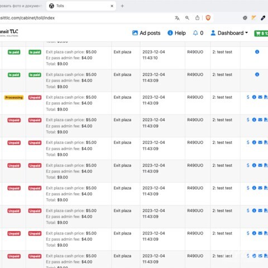Click 'Exit plaza' cell in the 11:43:10 row

click(122, 52)
